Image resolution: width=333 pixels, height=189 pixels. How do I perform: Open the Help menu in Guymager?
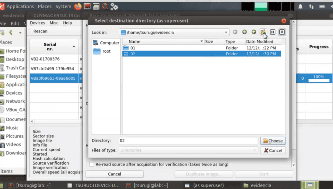tap(68, 23)
